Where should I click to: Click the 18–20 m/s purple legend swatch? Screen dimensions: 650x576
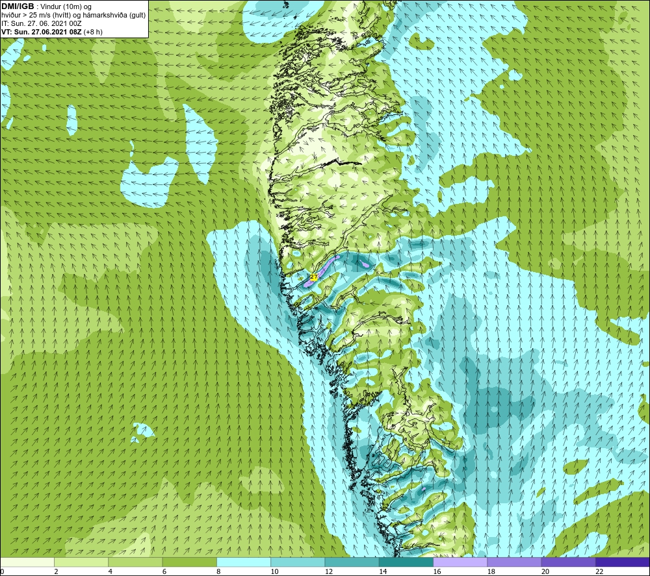click(514, 562)
